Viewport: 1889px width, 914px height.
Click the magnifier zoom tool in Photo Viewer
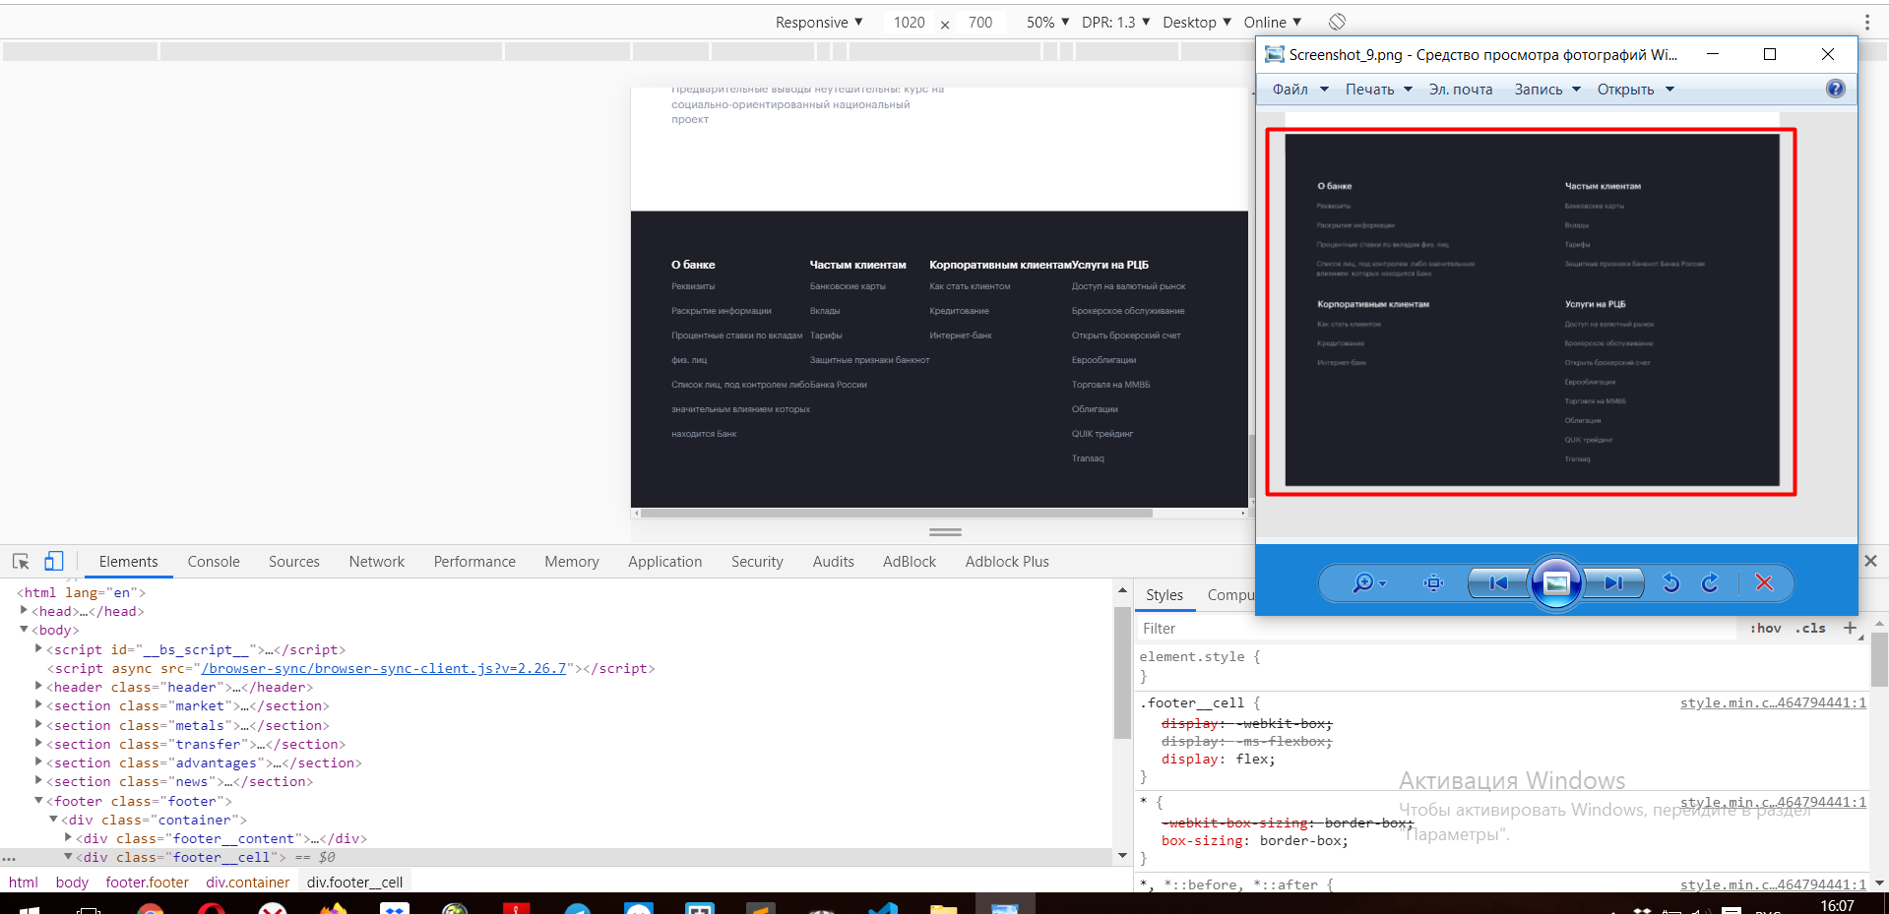(x=1362, y=583)
